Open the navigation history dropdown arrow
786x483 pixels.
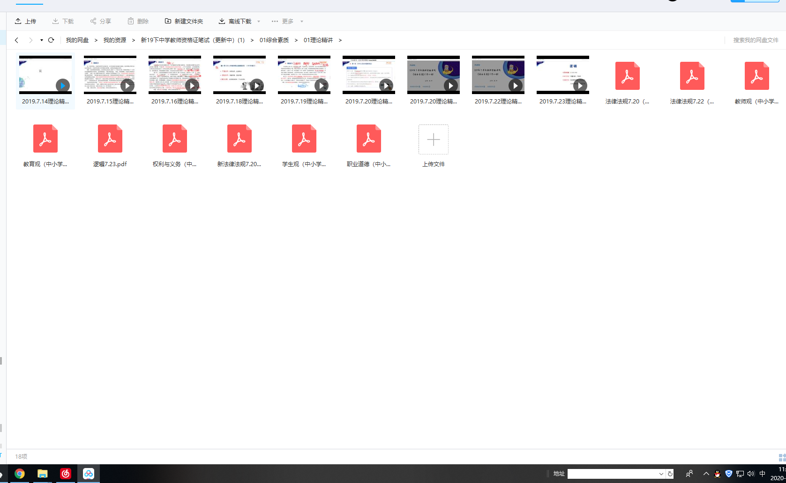pyautogui.click(x=42, y=40)
